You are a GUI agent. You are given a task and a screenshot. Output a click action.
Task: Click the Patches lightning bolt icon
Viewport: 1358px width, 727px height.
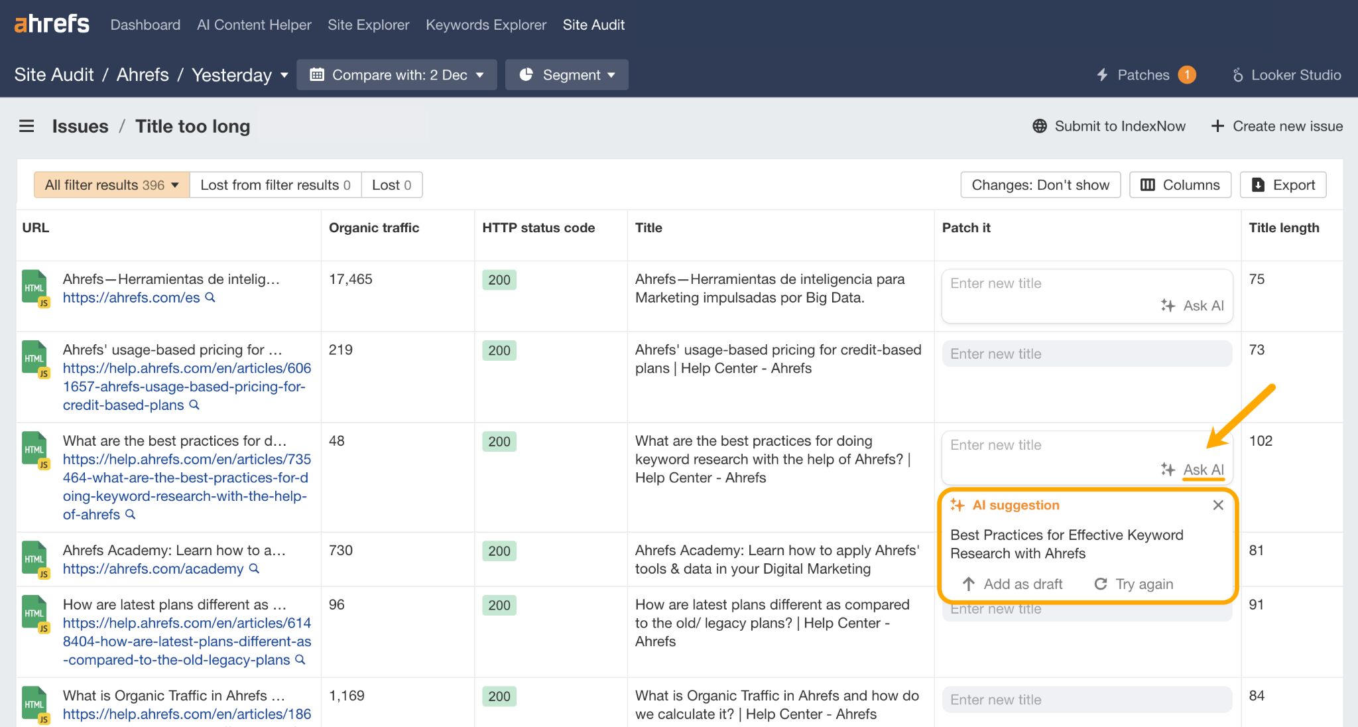[1103, 74]
